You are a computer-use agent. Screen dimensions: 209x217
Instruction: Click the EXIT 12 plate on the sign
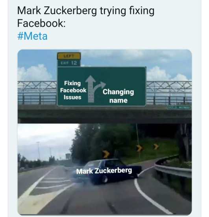tap(69, 63)
